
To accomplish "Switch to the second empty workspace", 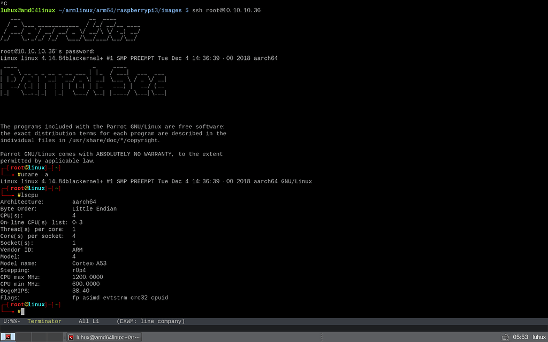I will pos(24,337).
